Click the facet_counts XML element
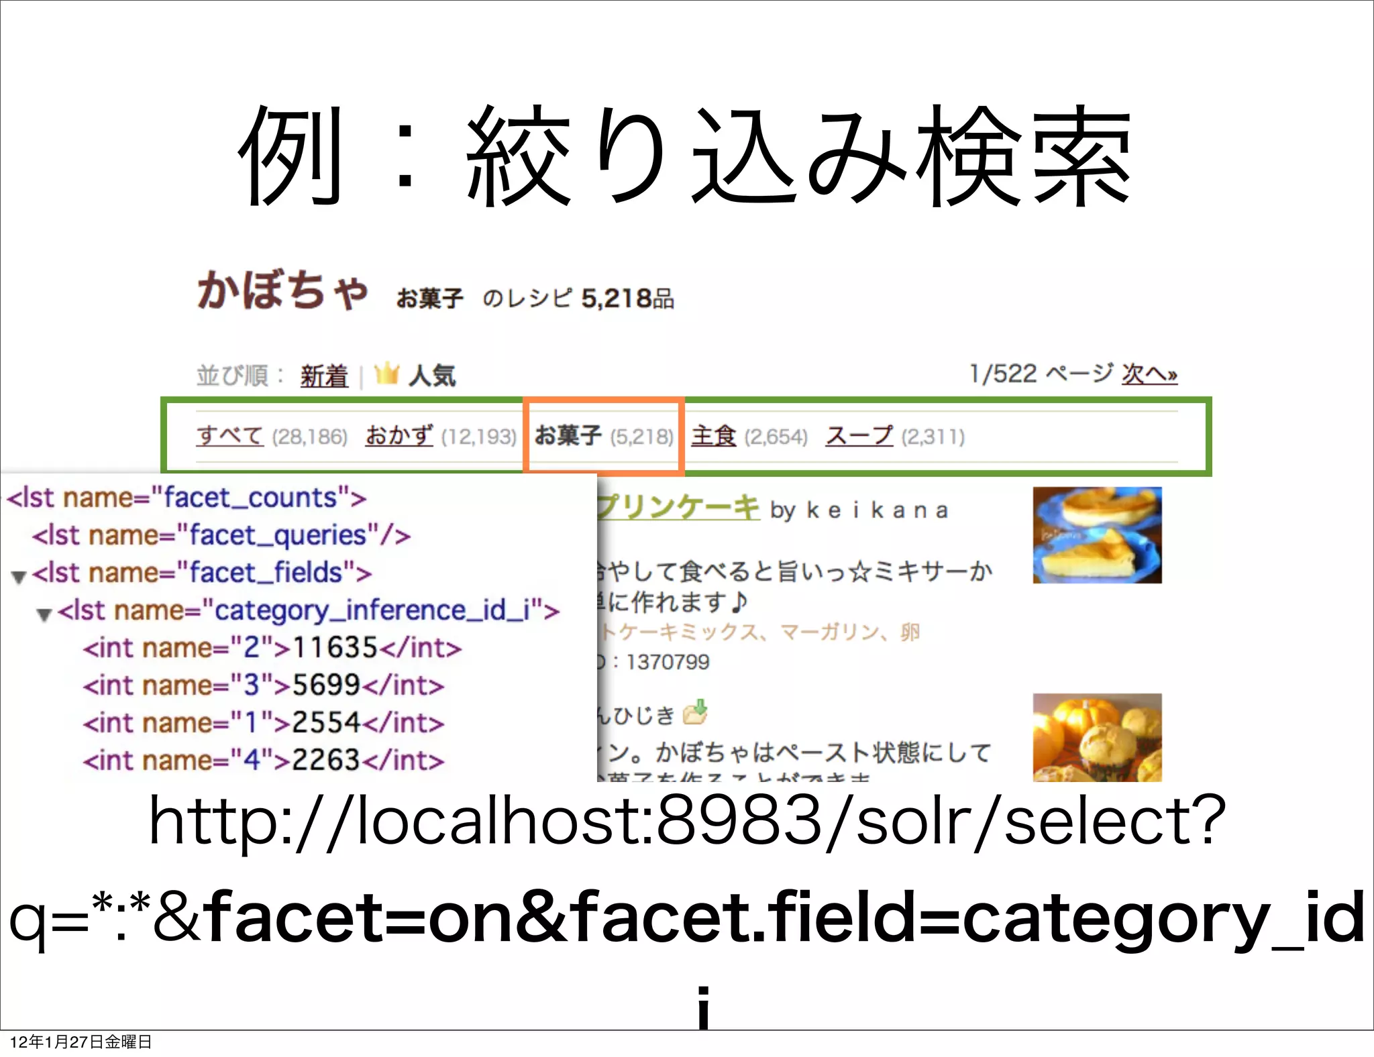The height and width of the screenshot is (1057, 1374). coord(187,498)
